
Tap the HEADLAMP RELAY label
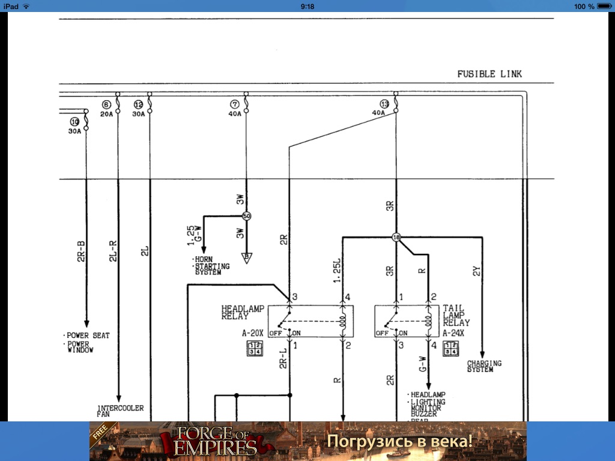(x=243, y=312)
